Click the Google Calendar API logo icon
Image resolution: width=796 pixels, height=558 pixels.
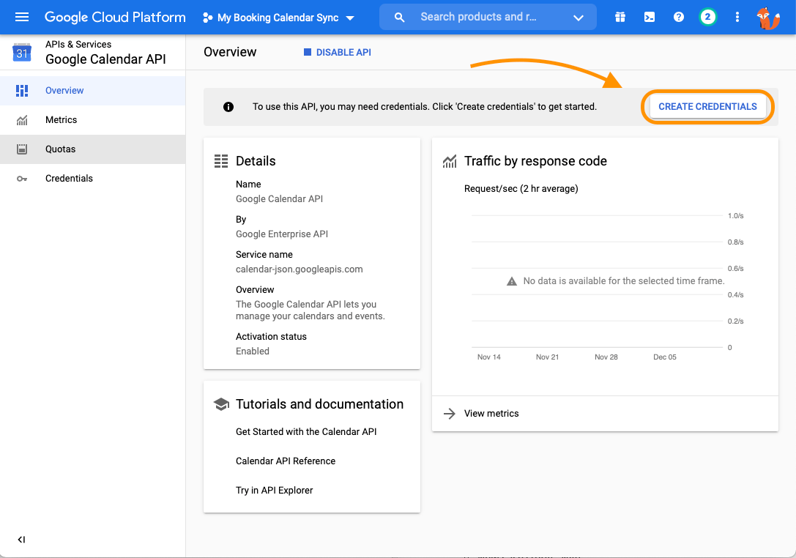point(22,53)
